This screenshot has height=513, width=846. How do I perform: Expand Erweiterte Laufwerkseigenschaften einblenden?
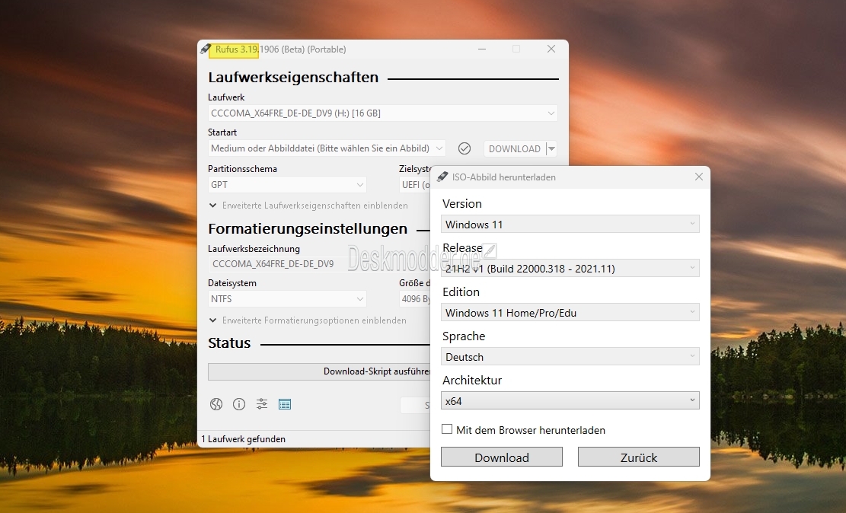click(308, 206)
